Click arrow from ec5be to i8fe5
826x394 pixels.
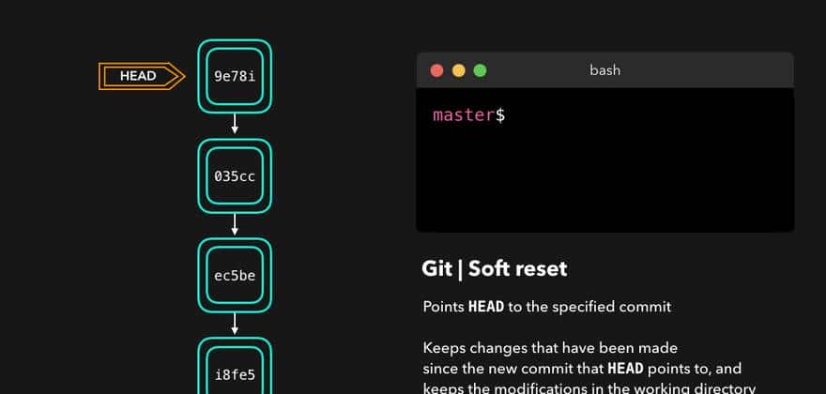point(235,324)
